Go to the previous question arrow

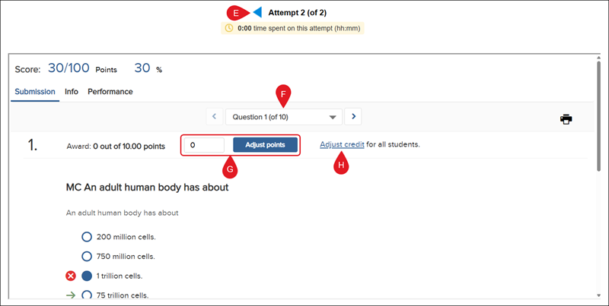[214, 117]
